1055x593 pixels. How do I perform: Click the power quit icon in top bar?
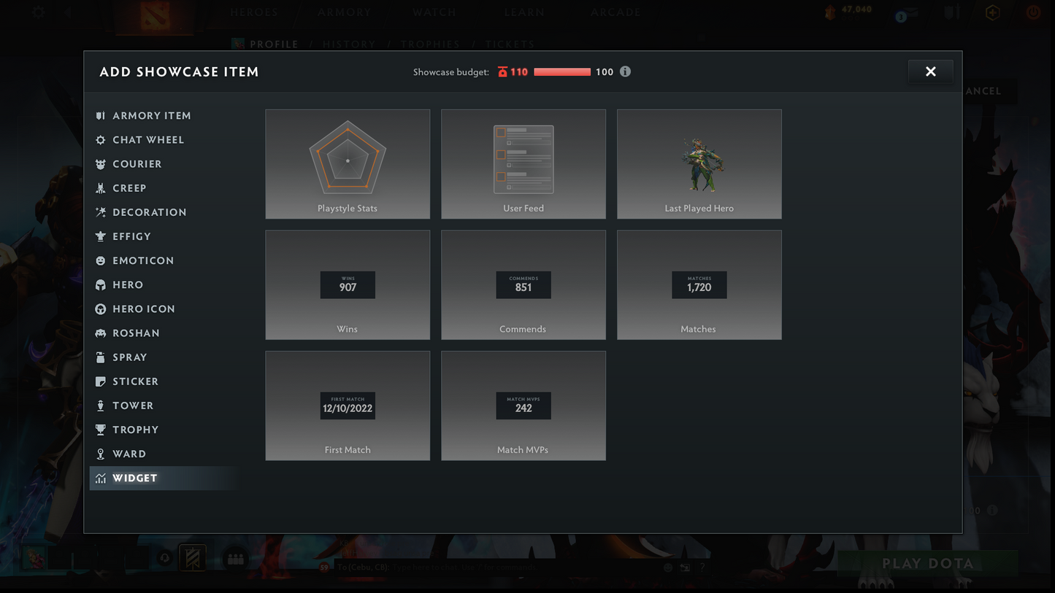1033,12
